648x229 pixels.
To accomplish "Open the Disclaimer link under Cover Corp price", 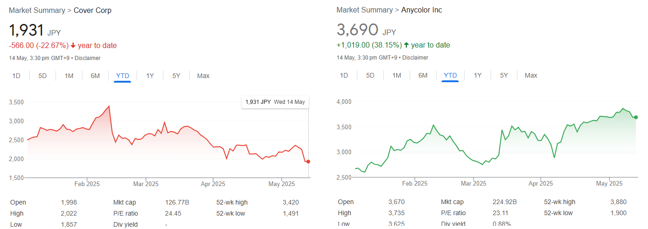I will tap(87, 58).
